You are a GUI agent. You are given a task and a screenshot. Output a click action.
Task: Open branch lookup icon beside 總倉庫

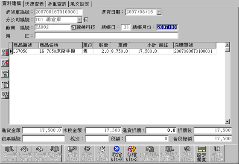pos(86,20)
